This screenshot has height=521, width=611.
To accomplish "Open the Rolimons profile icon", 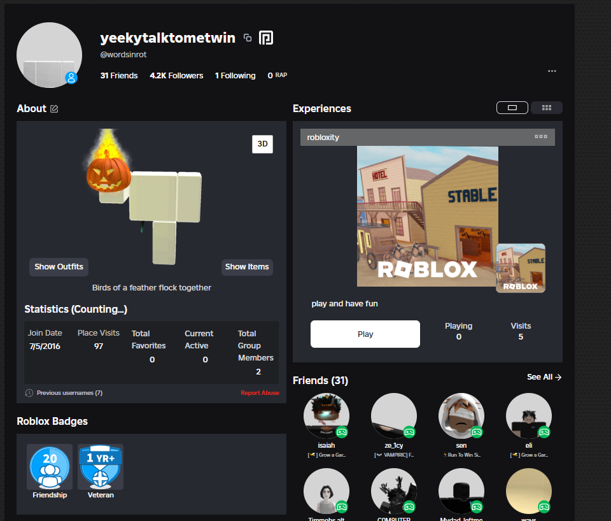I will [x=266, y=38].
